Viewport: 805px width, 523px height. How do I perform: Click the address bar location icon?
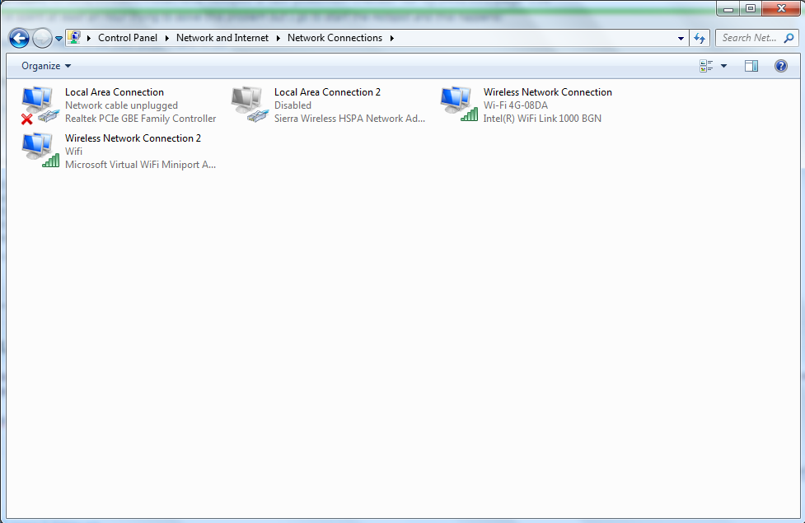tap(74, 37)
